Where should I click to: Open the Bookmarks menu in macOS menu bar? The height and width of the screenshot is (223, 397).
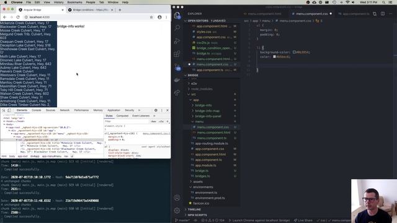[x=74, y=2]
